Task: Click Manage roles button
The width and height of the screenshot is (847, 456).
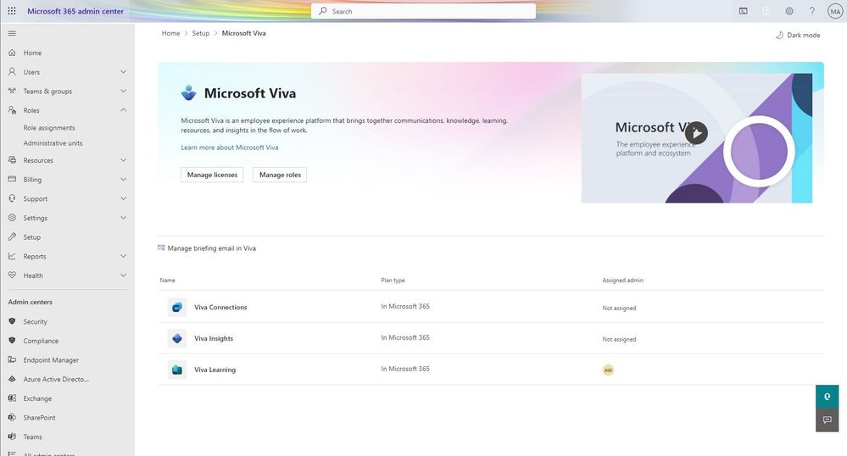Action: click(x=280, y=175)
